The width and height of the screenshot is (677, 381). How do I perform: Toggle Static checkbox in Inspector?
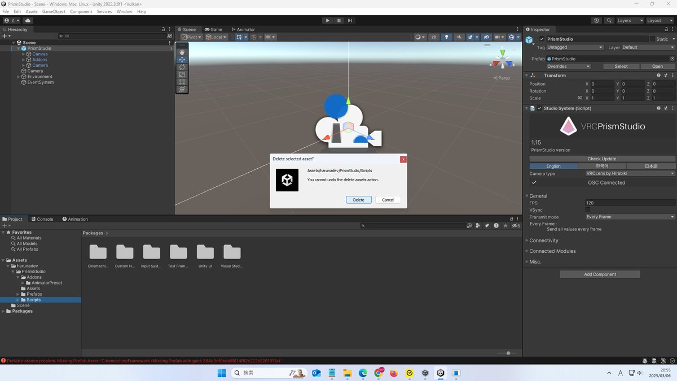pyautogui.click(x=653, y=39)
